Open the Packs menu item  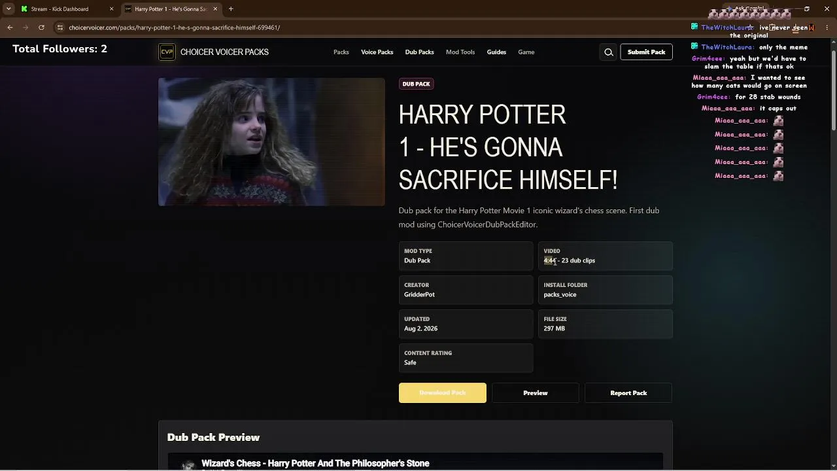click(341, 52)
